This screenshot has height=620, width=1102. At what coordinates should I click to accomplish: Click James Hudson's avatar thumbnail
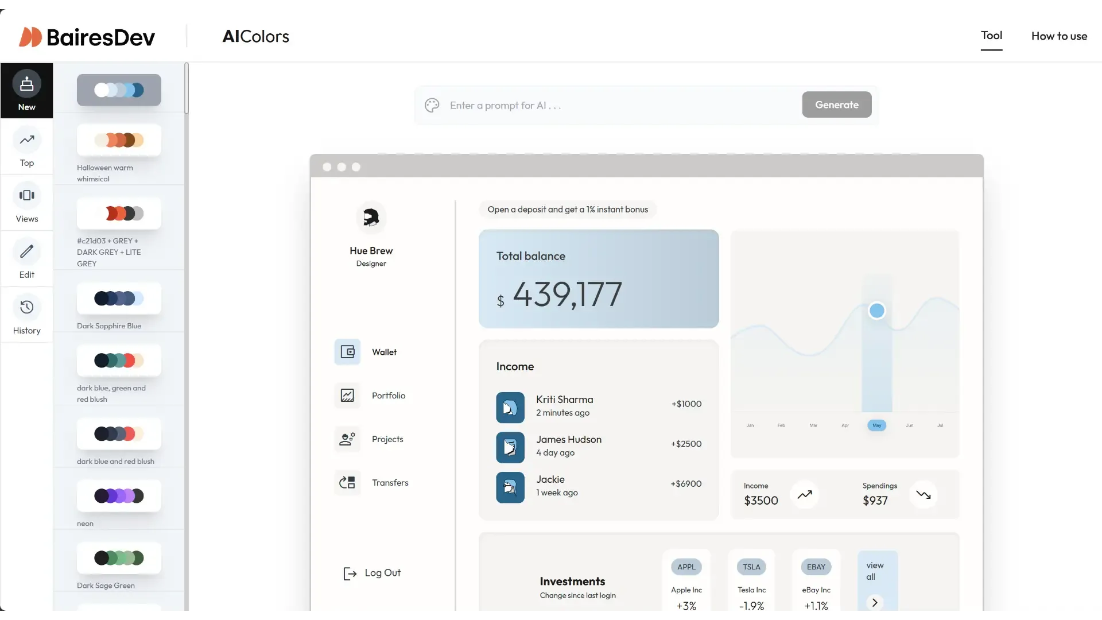(510, 447)
